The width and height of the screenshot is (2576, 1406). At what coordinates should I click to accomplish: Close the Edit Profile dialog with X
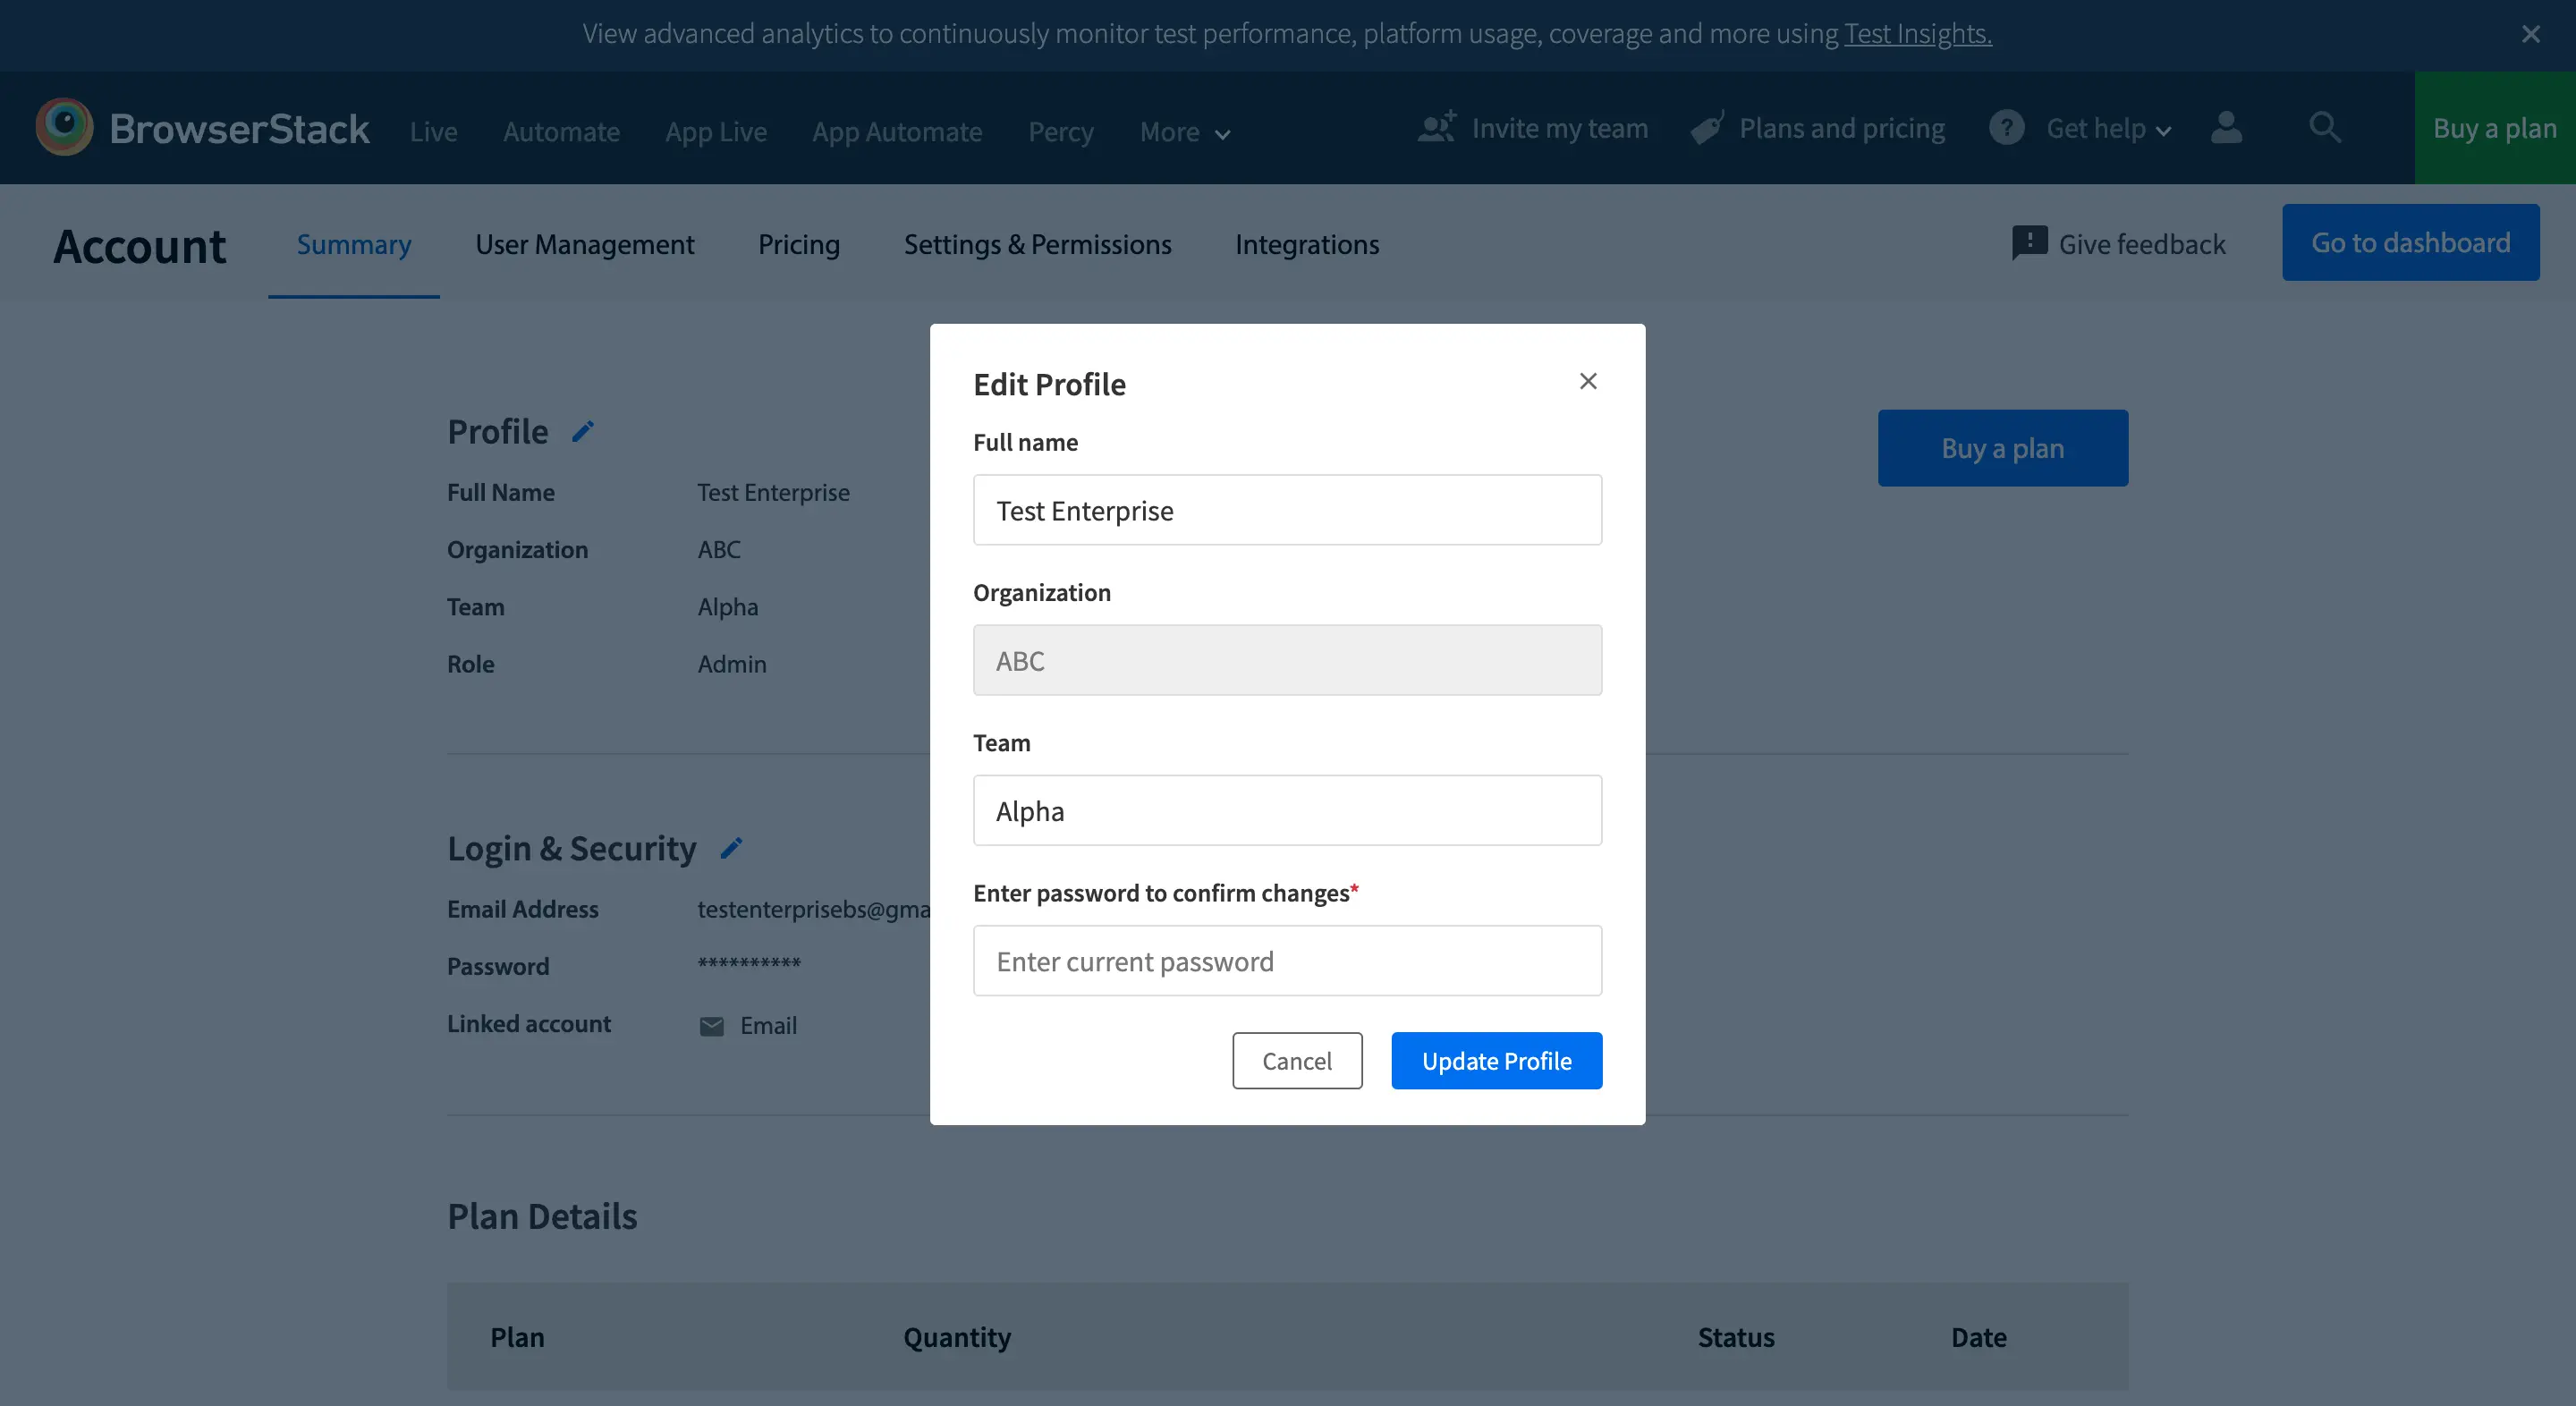[x=1588, y=381]
